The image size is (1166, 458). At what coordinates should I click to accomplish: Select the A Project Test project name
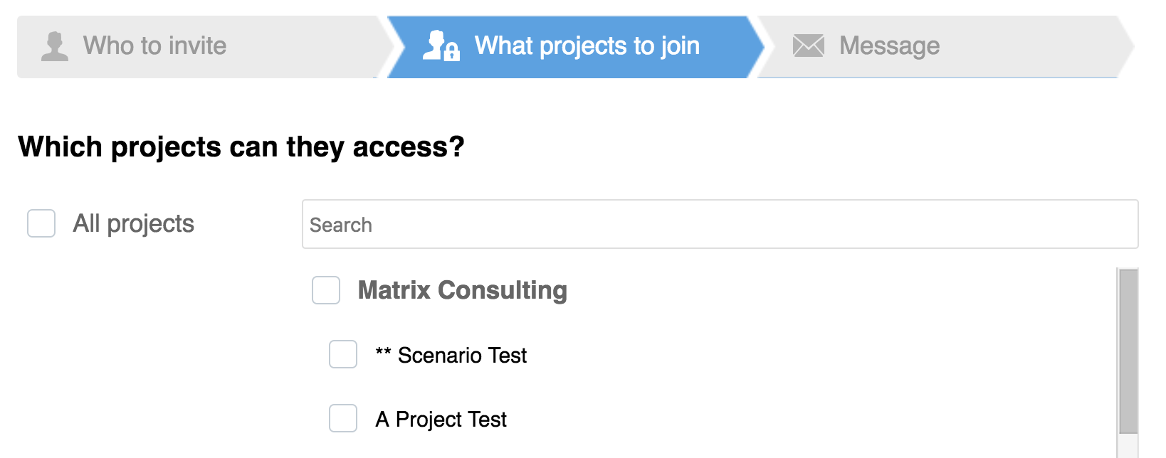441,420
